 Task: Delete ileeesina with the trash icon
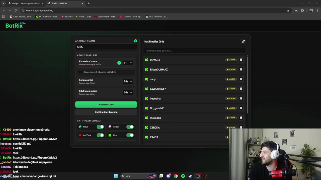point(241,98)
